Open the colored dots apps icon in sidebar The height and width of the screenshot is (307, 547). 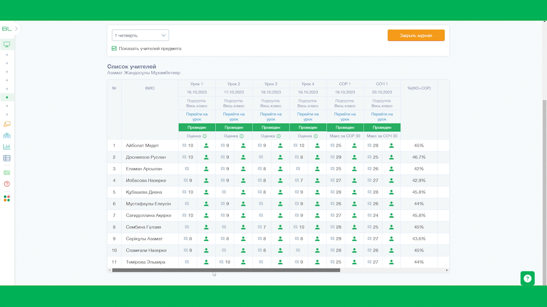pyautogui.click(x=7, y=198)
